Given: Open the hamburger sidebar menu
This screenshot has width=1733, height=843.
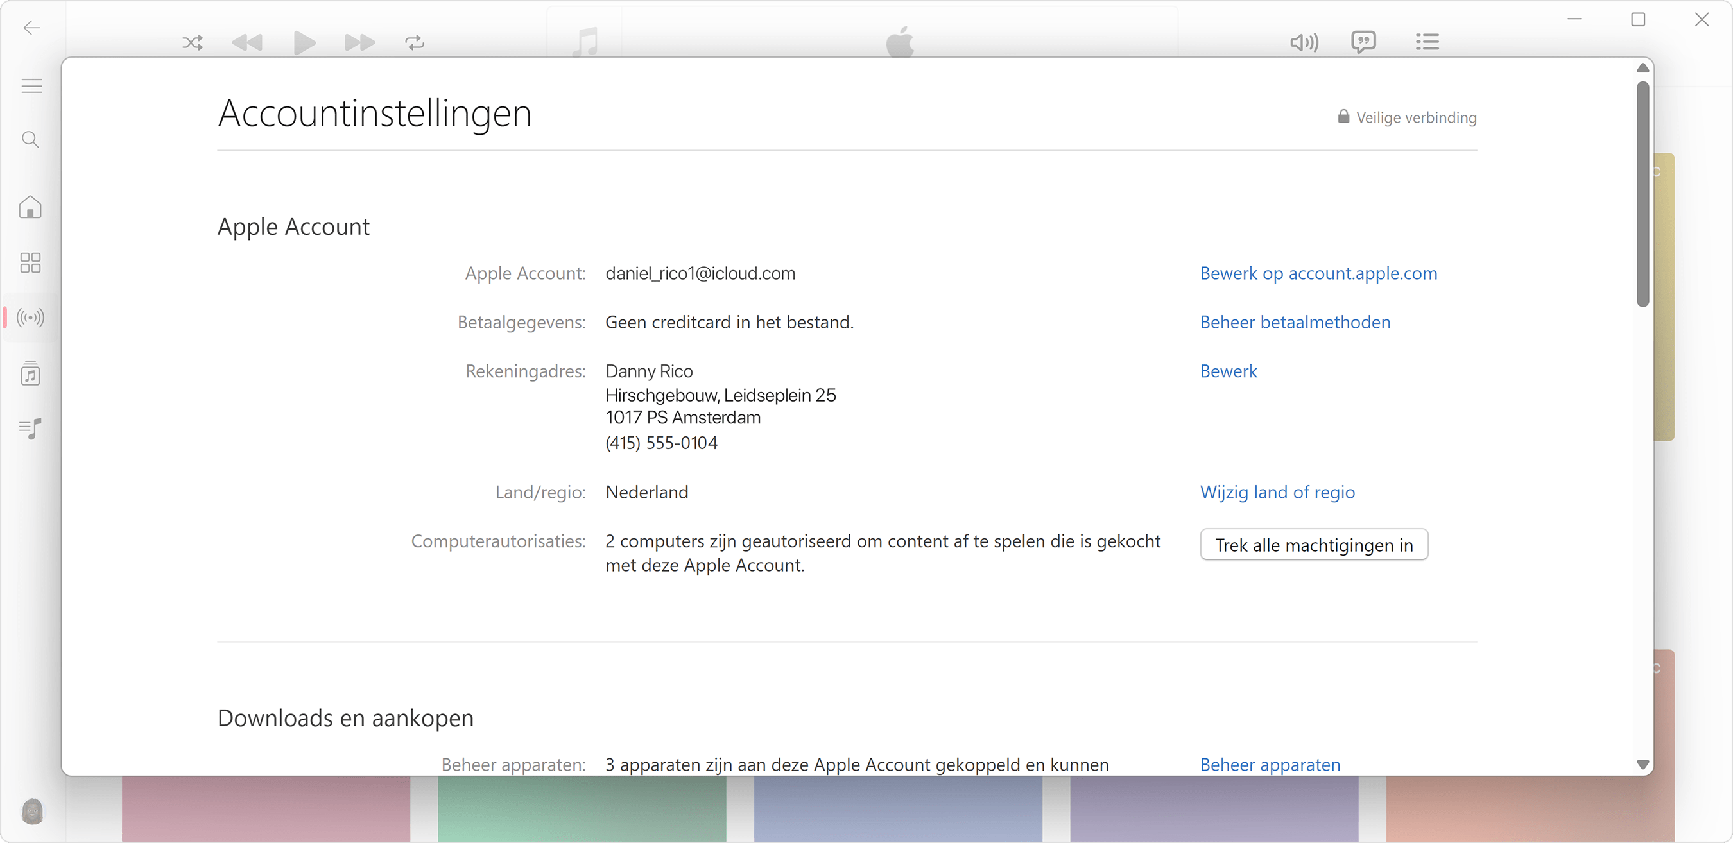Looking at the screenshot, I should point(31,86).
